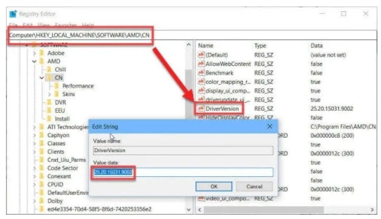Click the AllowWebContent string value icon
This screenshot has width=381, height=219.
click(x=201, y=64)
